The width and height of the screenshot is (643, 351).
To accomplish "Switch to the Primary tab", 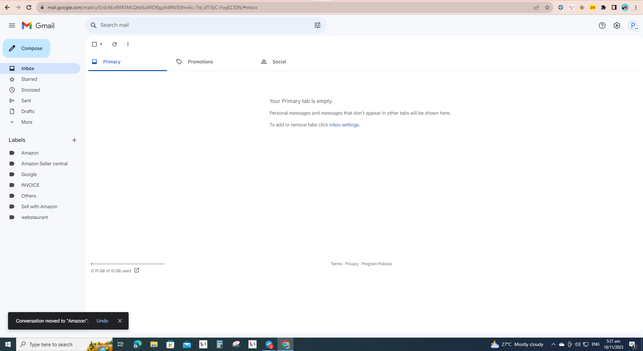I will [128, 62].
